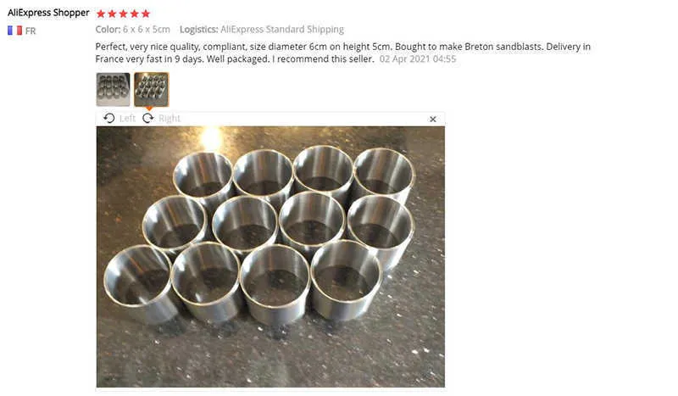Close the enlarged review photo viewer

(x=433, y=119)
